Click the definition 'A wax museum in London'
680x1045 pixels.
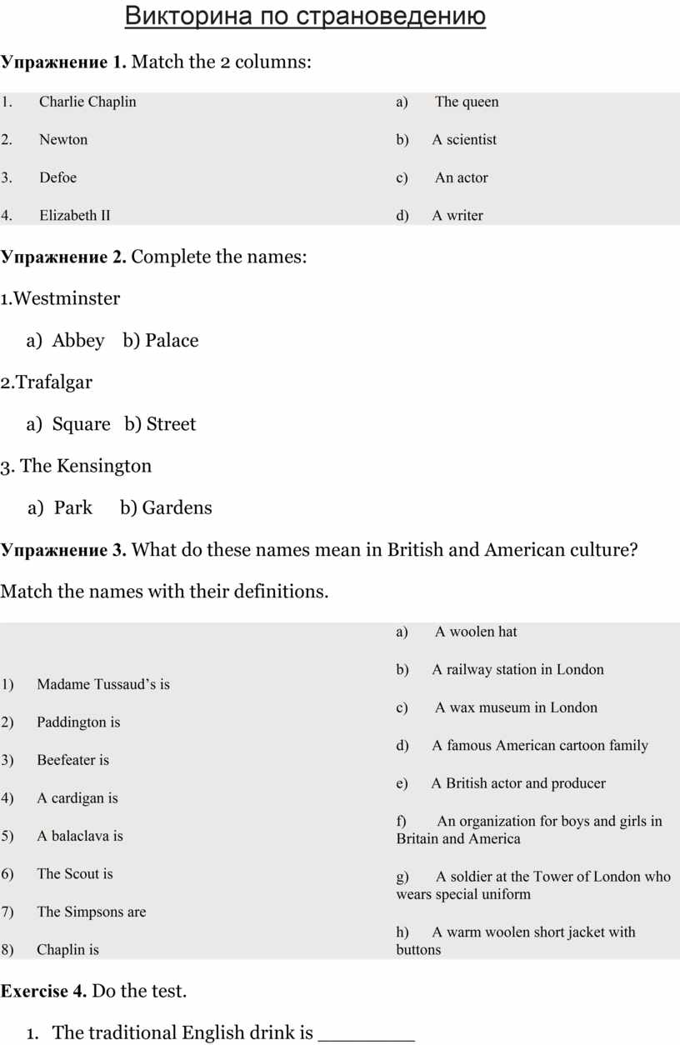(x=516, y=707)
